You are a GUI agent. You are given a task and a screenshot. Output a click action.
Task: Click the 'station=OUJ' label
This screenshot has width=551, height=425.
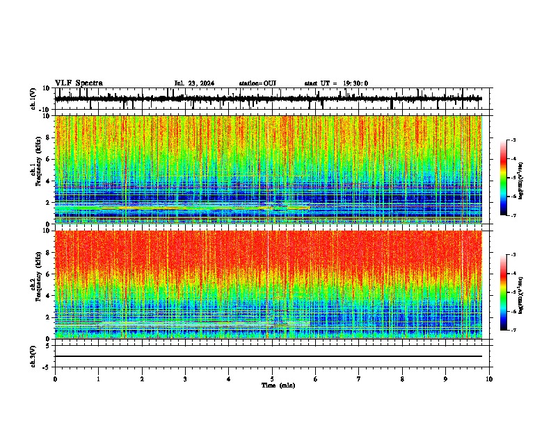[x=257, y=83]
